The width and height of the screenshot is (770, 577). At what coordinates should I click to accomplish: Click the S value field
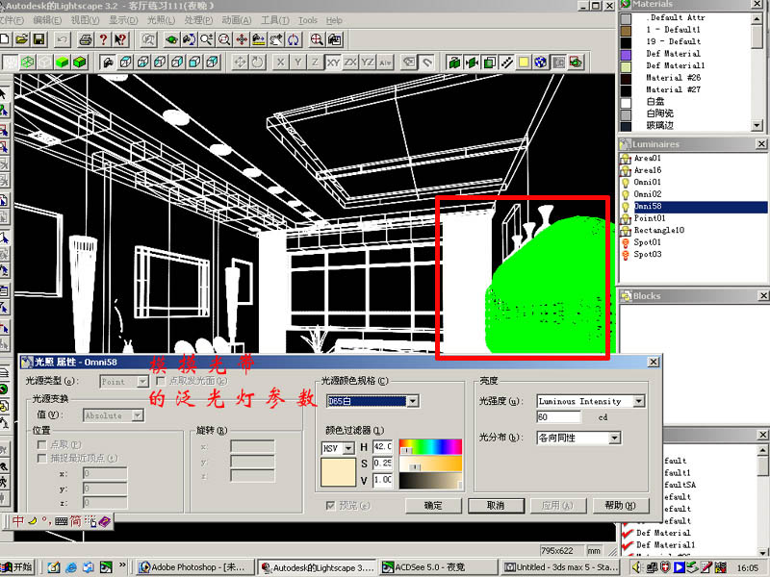pyautogui.click(x=382, y=464)
